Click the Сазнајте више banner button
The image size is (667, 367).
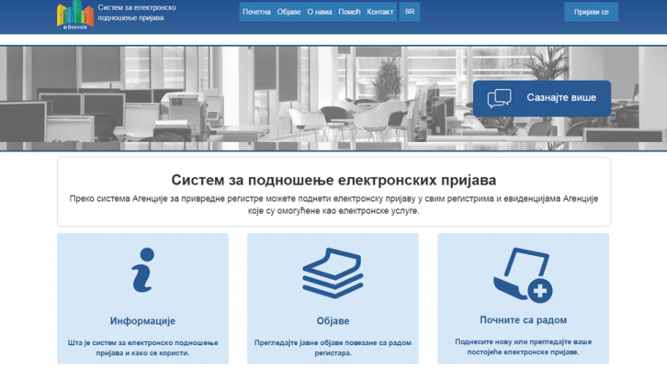pyautogui.click(x=542, y=98)
